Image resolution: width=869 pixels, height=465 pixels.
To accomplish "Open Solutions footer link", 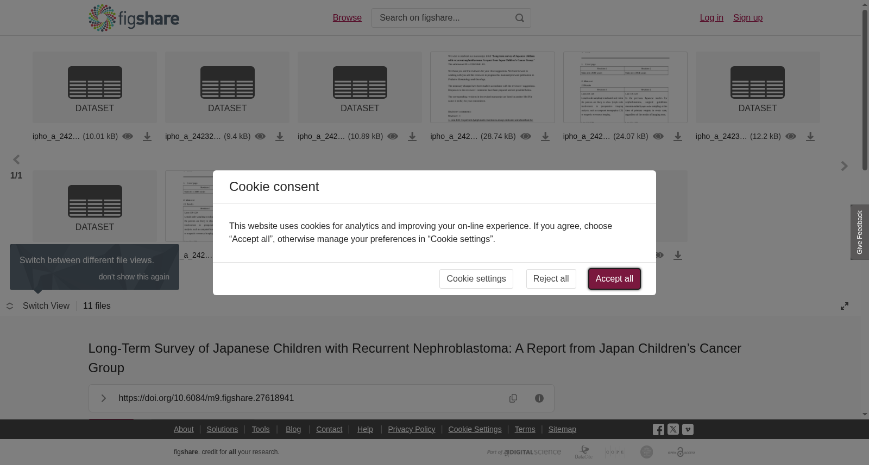I will pyautogui.click(x=222, y=429).
